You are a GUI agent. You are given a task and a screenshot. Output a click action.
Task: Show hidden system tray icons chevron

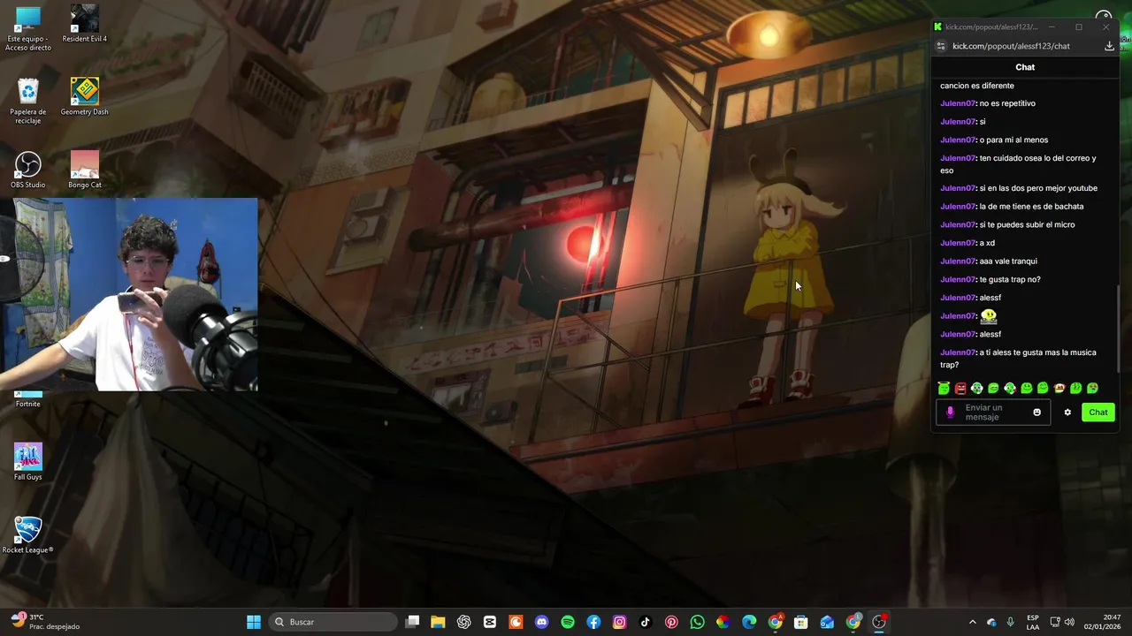(x=973, y=622)
